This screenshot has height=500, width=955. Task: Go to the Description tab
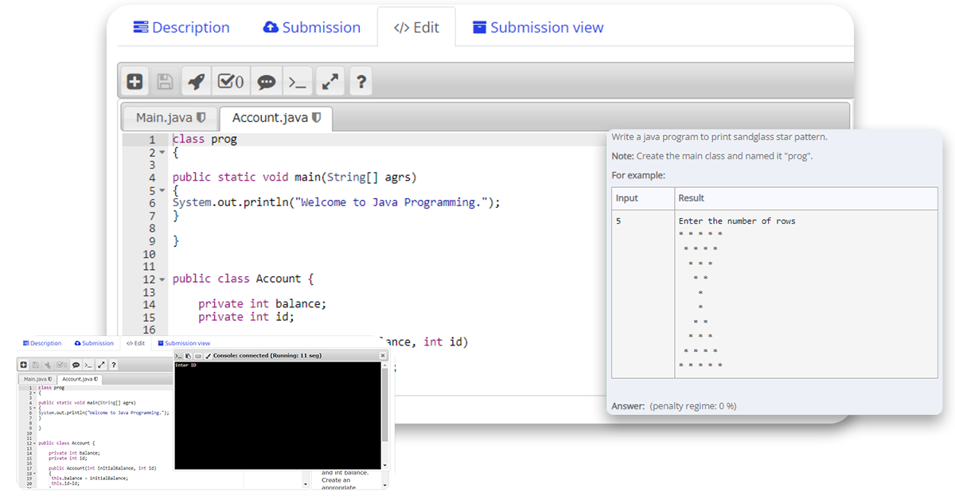point(181,26)
